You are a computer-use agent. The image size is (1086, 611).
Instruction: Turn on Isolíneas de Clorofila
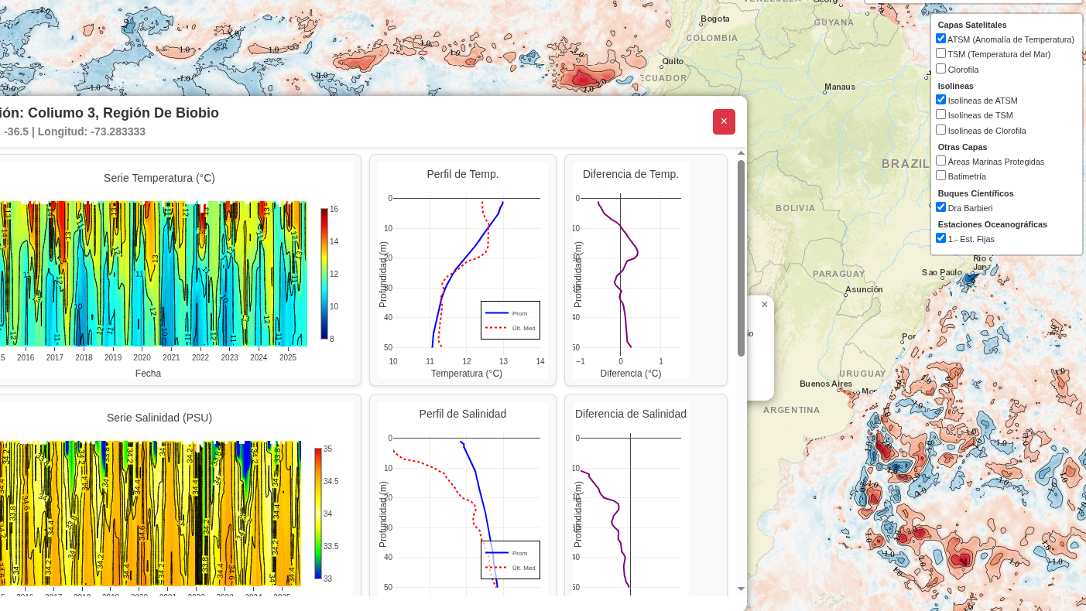(x=940, y=130)
